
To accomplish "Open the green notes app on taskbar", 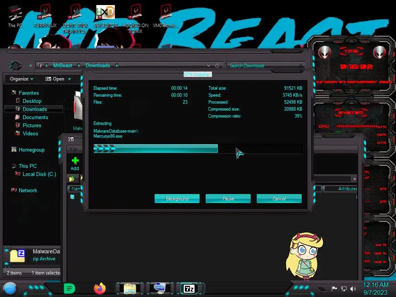I will tap(70, 288).
